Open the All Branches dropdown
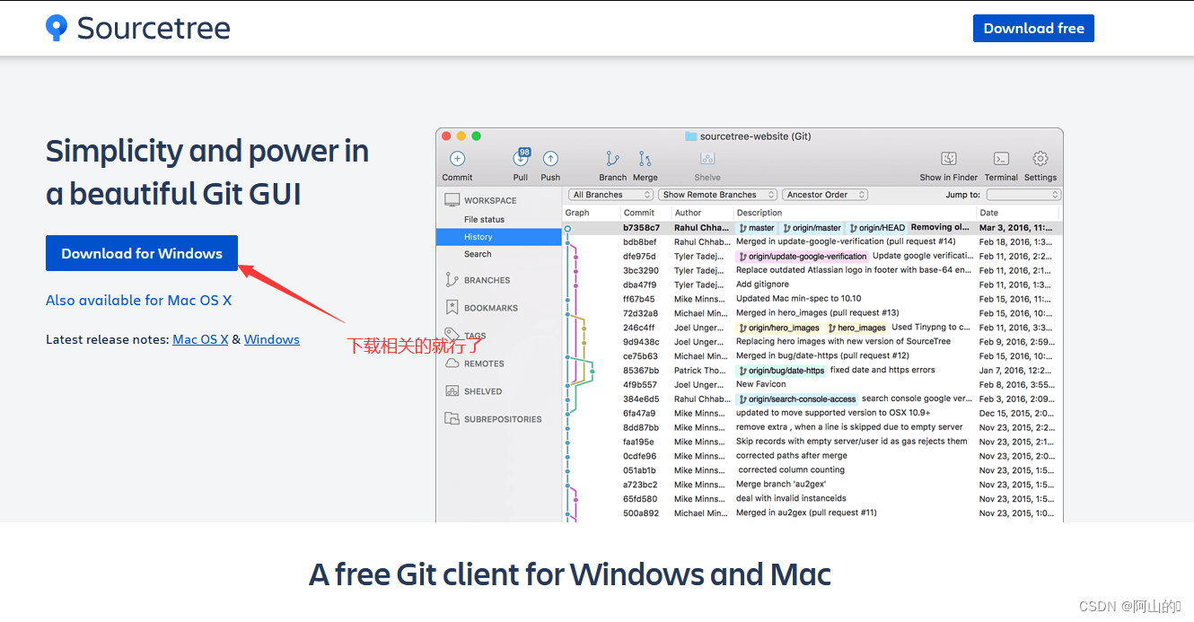Viewport: 1194px width, 622px height. click(610, 194)
